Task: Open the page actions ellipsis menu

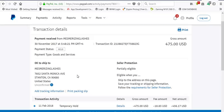Action: pyautogui.click(x=128, y=4)
